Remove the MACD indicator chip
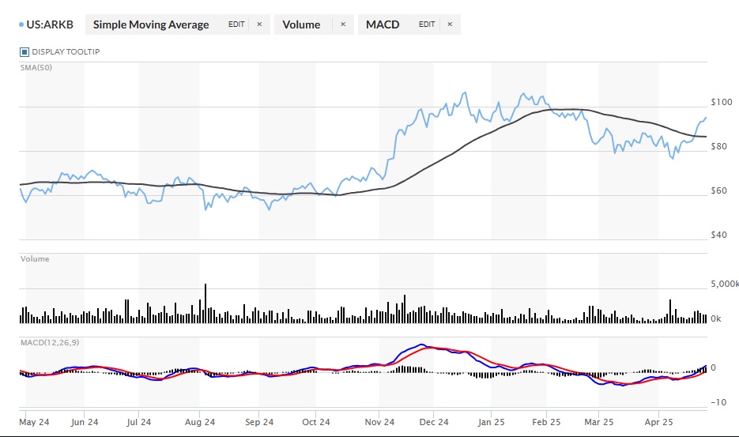739x437 pixels. pyautogui.click(x=449, y=24)
